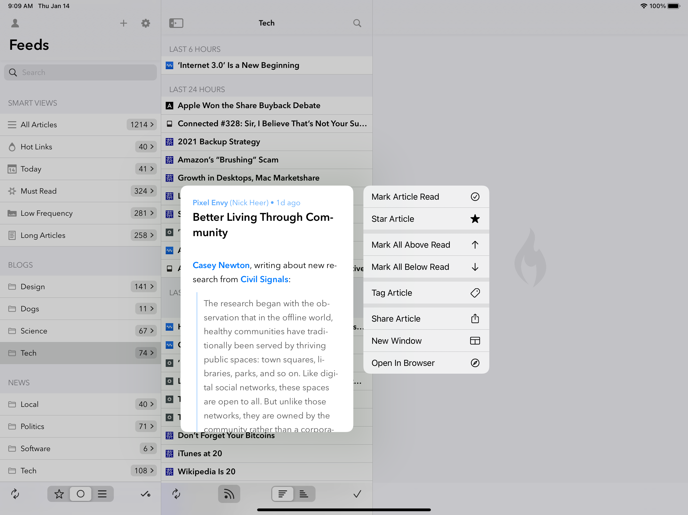Open the Civil Signals link
Viewport: 688px width, 515px height.
point(264,279)
